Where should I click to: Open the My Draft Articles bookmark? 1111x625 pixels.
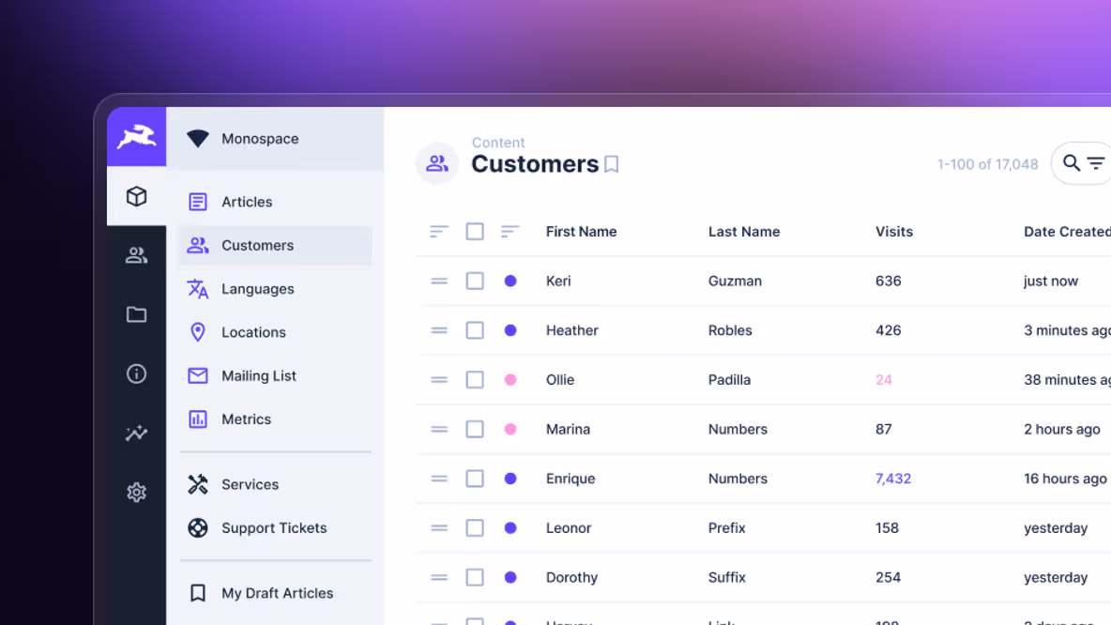pos(276,593)
